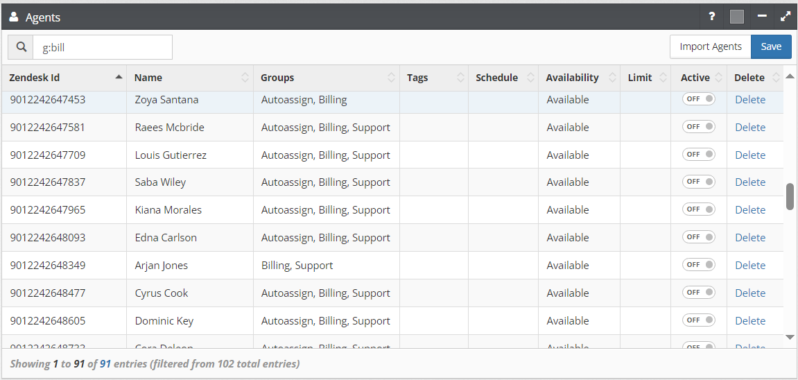The height and width of the screenshot is (380, 798).
Task: Click scrollbar up arrow
Action: point(790,76)
